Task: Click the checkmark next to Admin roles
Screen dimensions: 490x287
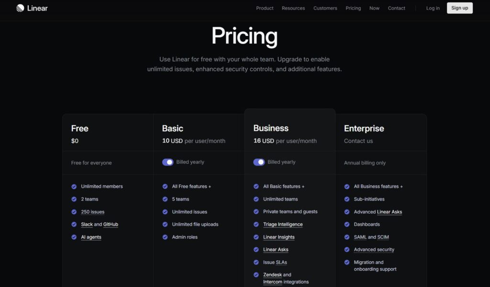Action: 164,237
